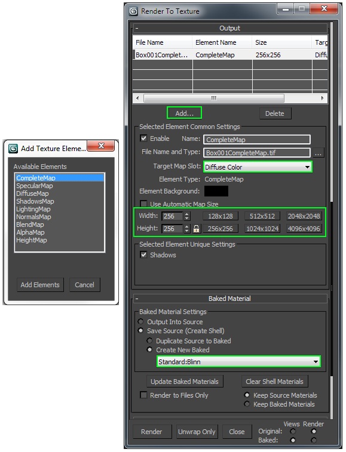The width and height of the screenshot is (346, 452).
Task: Click the Output list right scroll arrow
Action: pyautogui.click(x=322, y=98)
